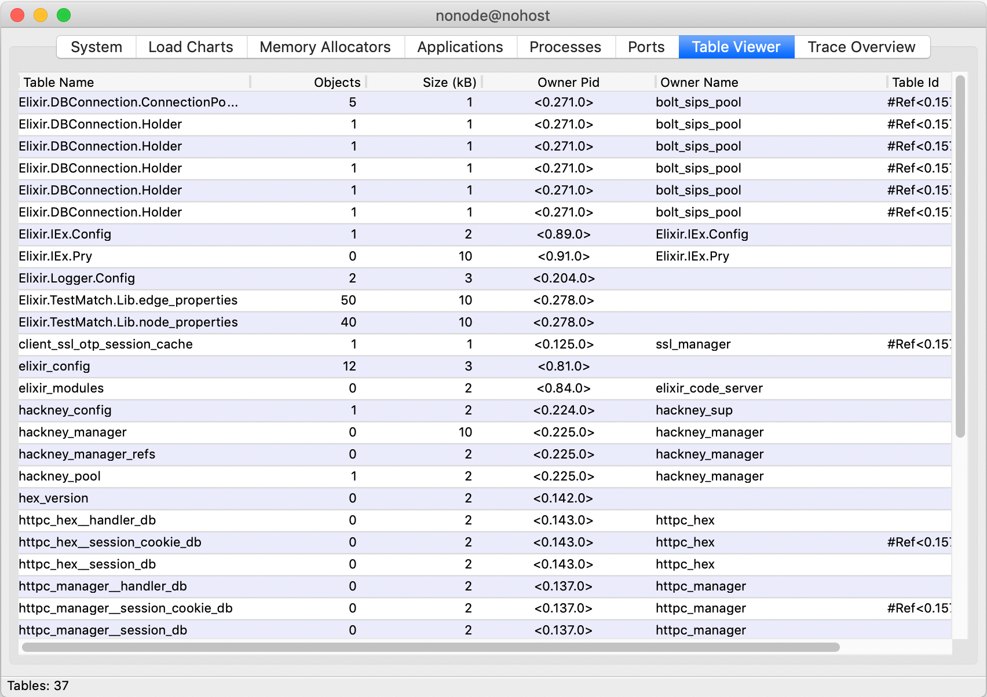The height and width of the screenshot is (697, 987).
Task: Open the Trace Overview tab
Action: [x=861, y=47]
